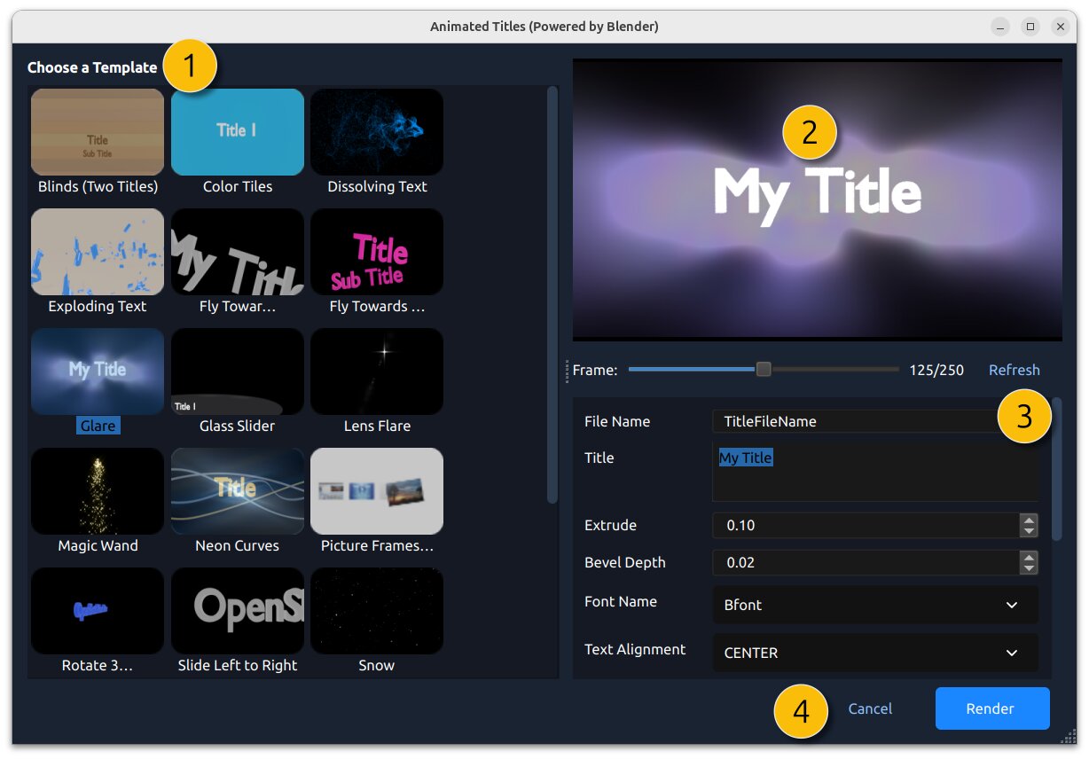Pick the Magic Wand template

click(x=98, y=491)
